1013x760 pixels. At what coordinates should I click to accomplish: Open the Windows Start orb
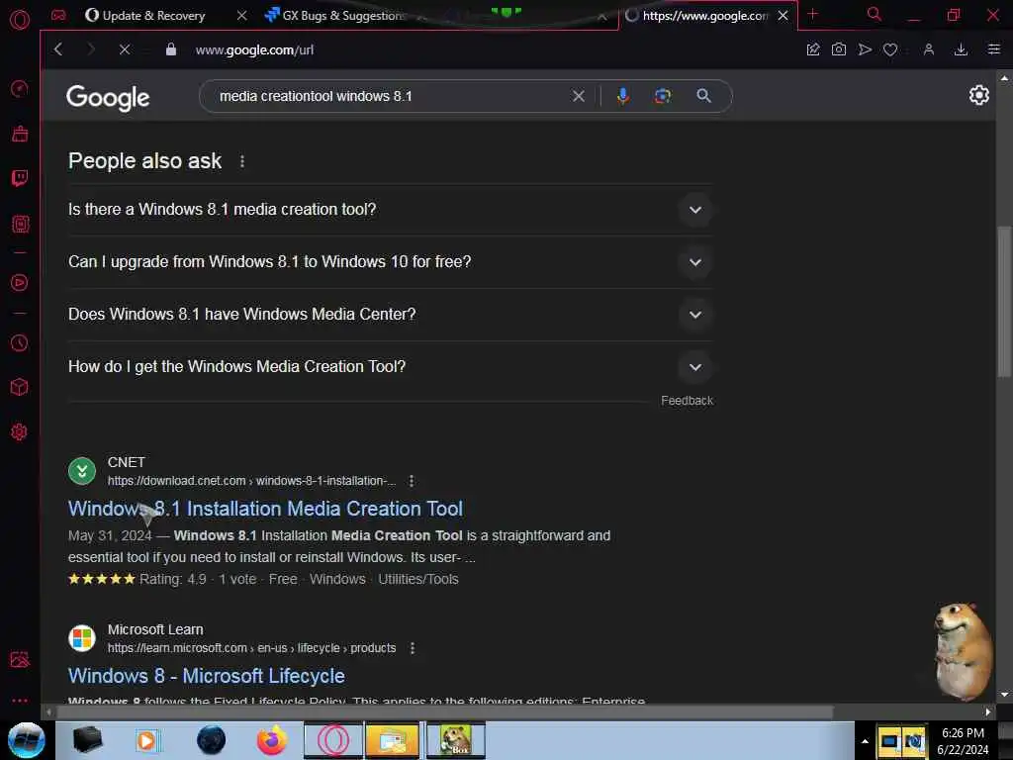click(27, 740)
